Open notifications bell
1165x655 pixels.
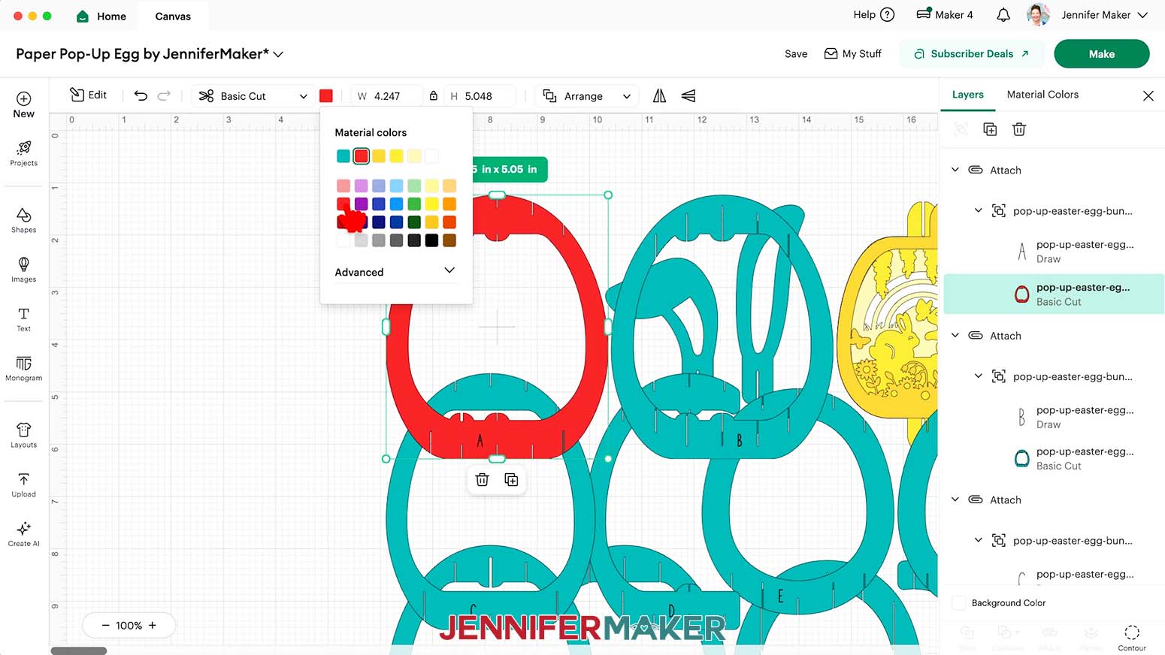[1003, 15]
